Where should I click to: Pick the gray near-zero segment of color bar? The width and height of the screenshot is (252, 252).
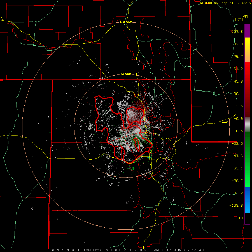coord(247,125)
